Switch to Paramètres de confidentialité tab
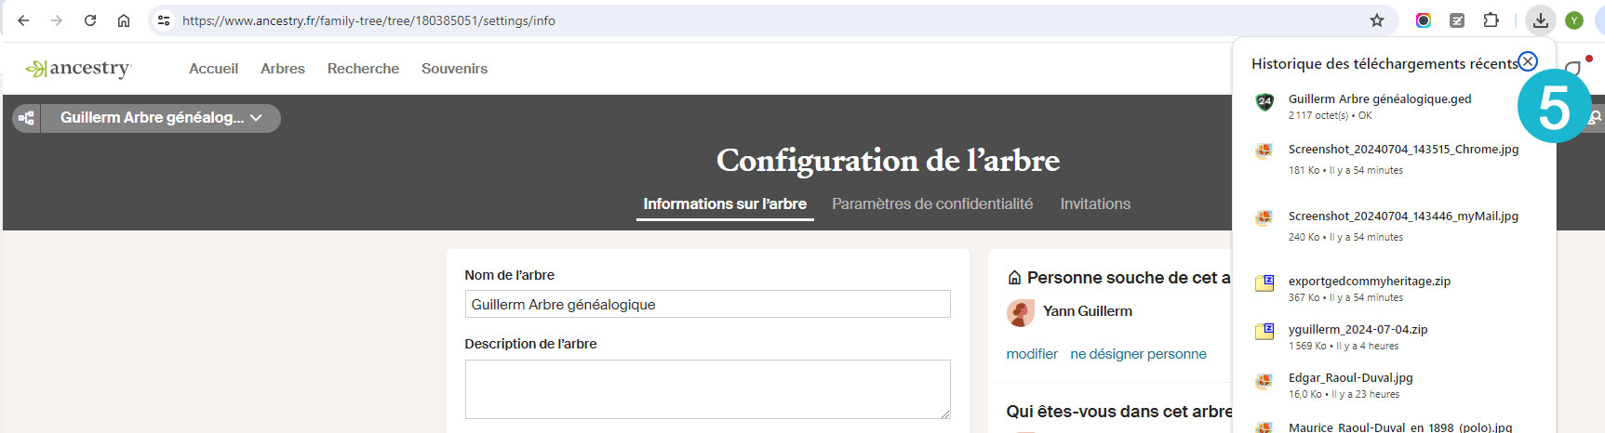Image resolution: width=1605 pixels, height=433 pixels. [x=932, y=204]
